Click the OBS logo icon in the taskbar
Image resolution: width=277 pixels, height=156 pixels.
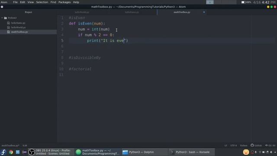coord(32,152)
